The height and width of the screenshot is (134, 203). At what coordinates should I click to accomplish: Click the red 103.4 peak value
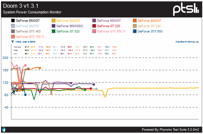(x=70, y=50)
